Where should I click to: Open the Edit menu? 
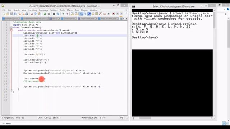click(x=10, y=10)
